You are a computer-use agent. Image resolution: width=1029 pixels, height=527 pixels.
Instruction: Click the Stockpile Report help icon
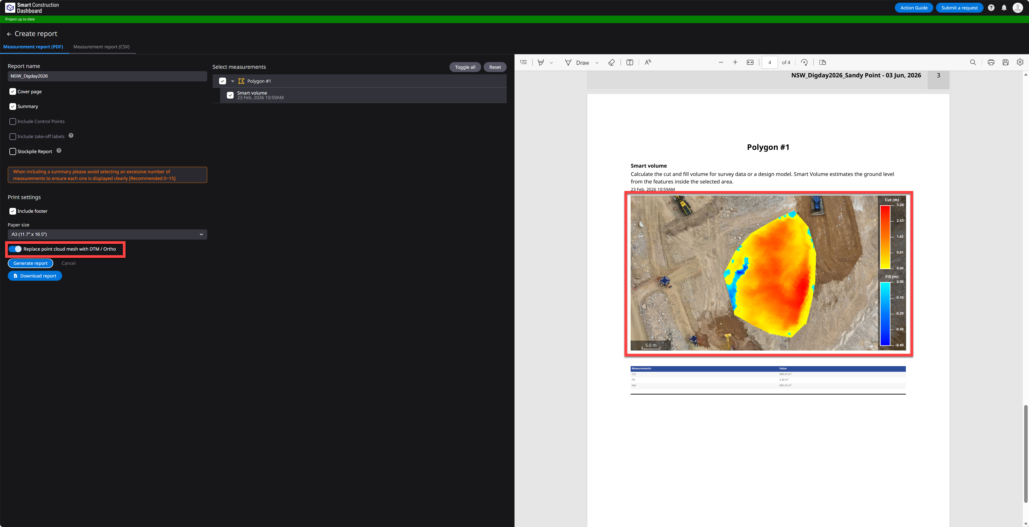pyautogui.click(x=59, y=150)
